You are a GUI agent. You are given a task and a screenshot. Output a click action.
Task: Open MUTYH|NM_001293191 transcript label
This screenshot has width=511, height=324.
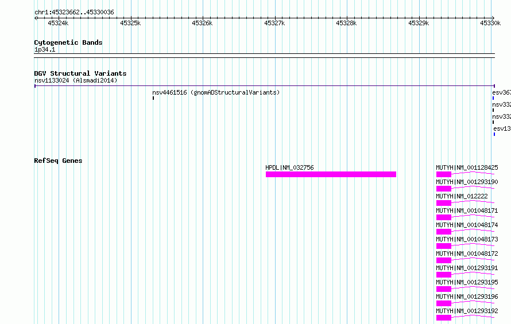point(467,268)
